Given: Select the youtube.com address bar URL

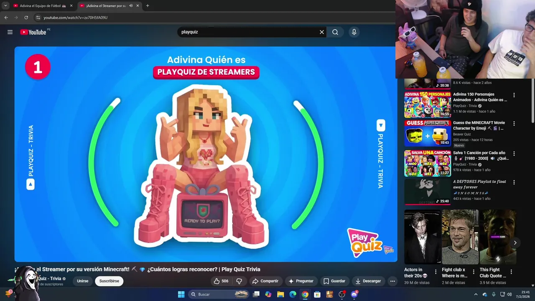Looking at the screenshot, I should [76, 18].
